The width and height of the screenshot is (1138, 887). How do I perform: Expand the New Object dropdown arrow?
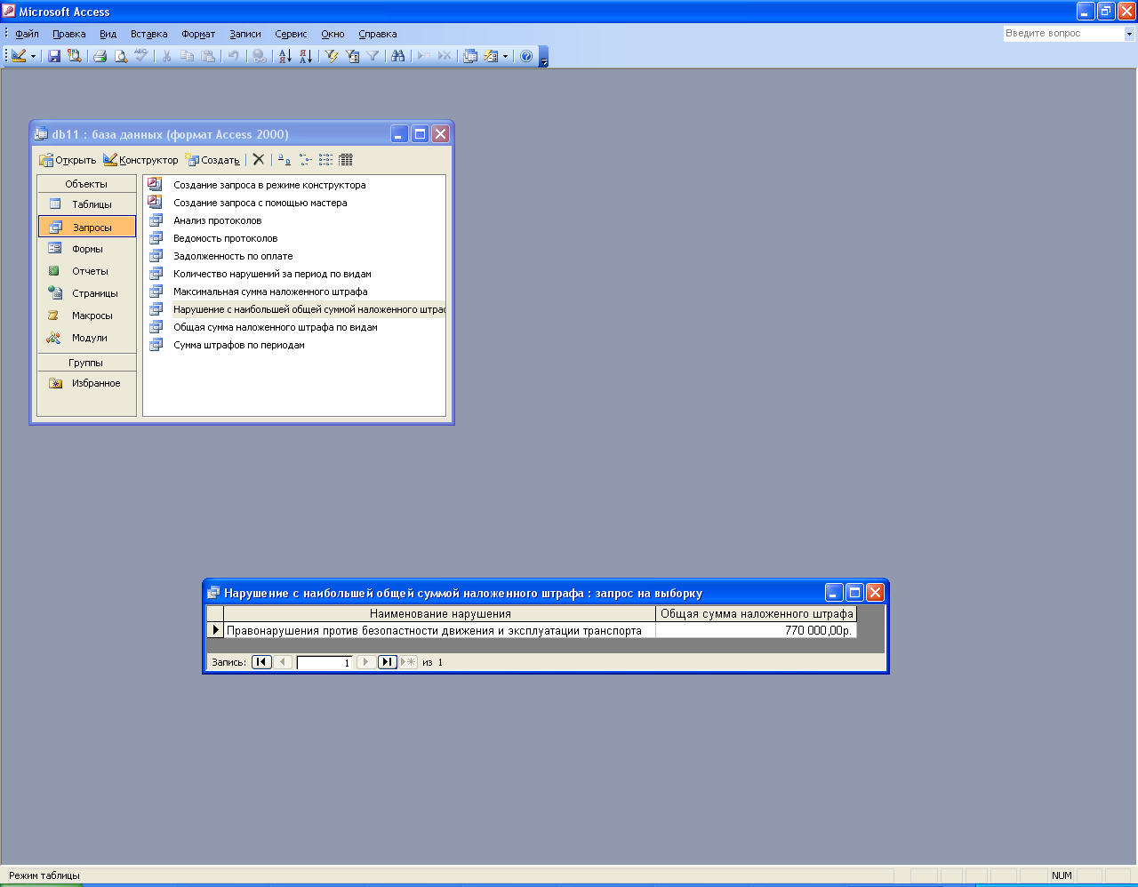(x=505, y=56)
